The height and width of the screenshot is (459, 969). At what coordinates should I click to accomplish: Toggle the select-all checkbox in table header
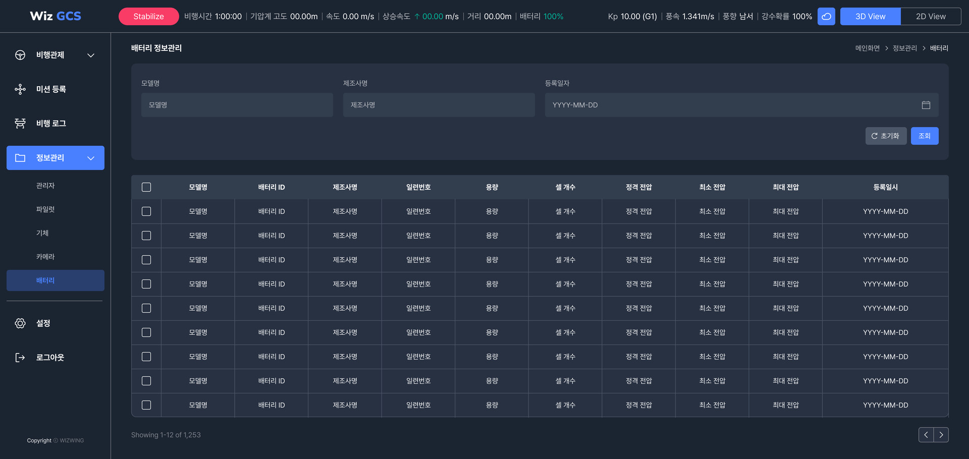146,187
